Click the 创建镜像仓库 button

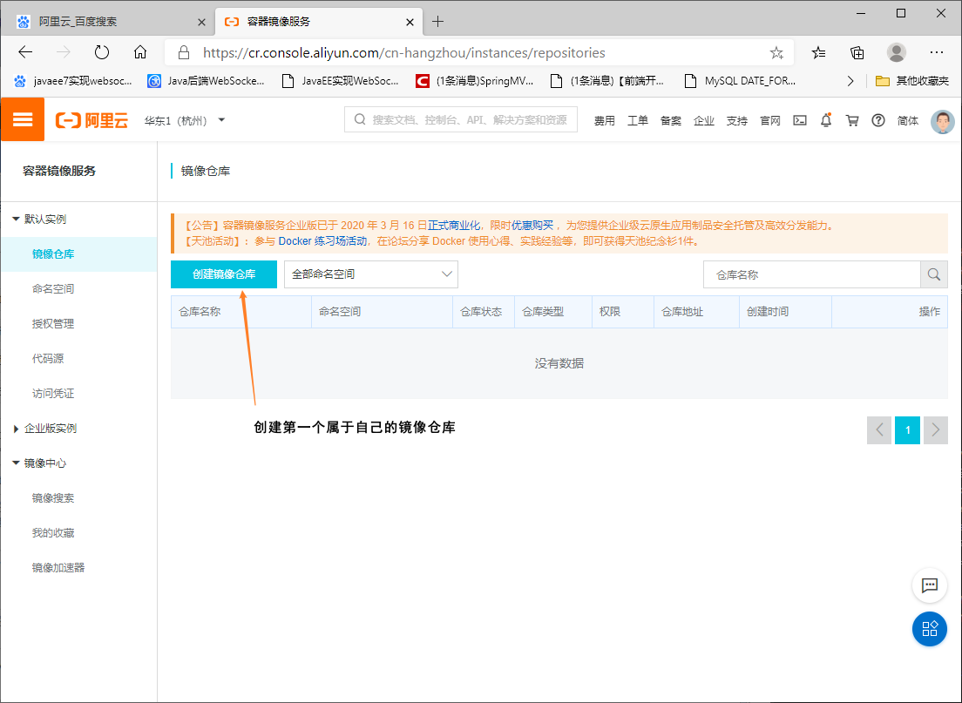tap(224, 274)
